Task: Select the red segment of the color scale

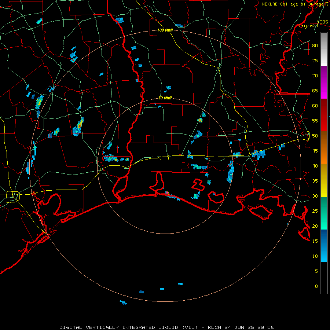Action: [324, 115]
